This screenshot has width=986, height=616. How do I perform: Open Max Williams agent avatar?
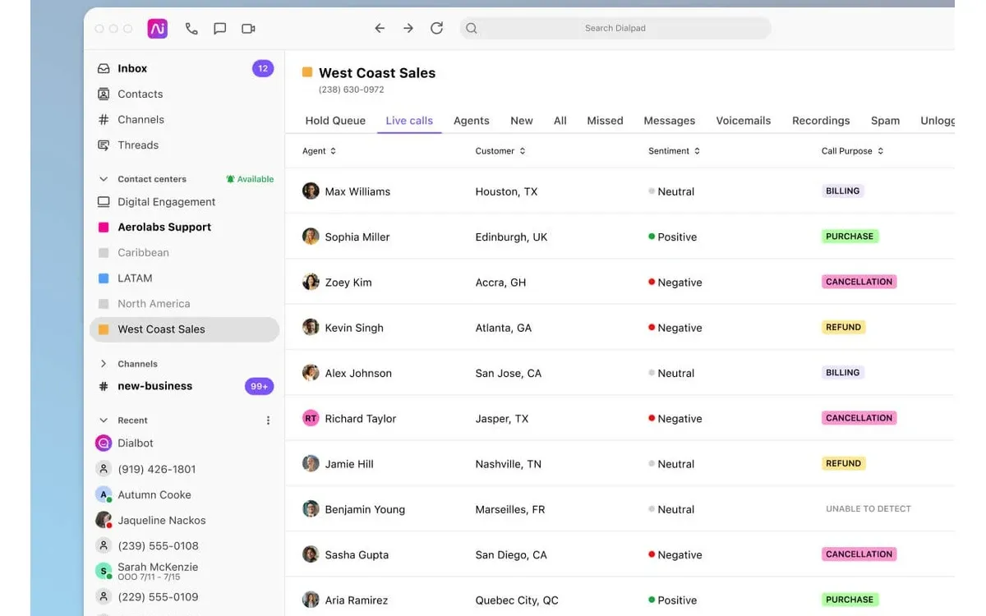point(311,191)
